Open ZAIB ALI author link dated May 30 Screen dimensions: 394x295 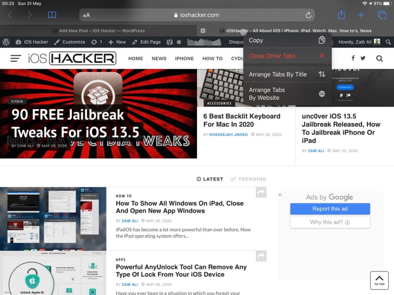(x=130, y=221)
